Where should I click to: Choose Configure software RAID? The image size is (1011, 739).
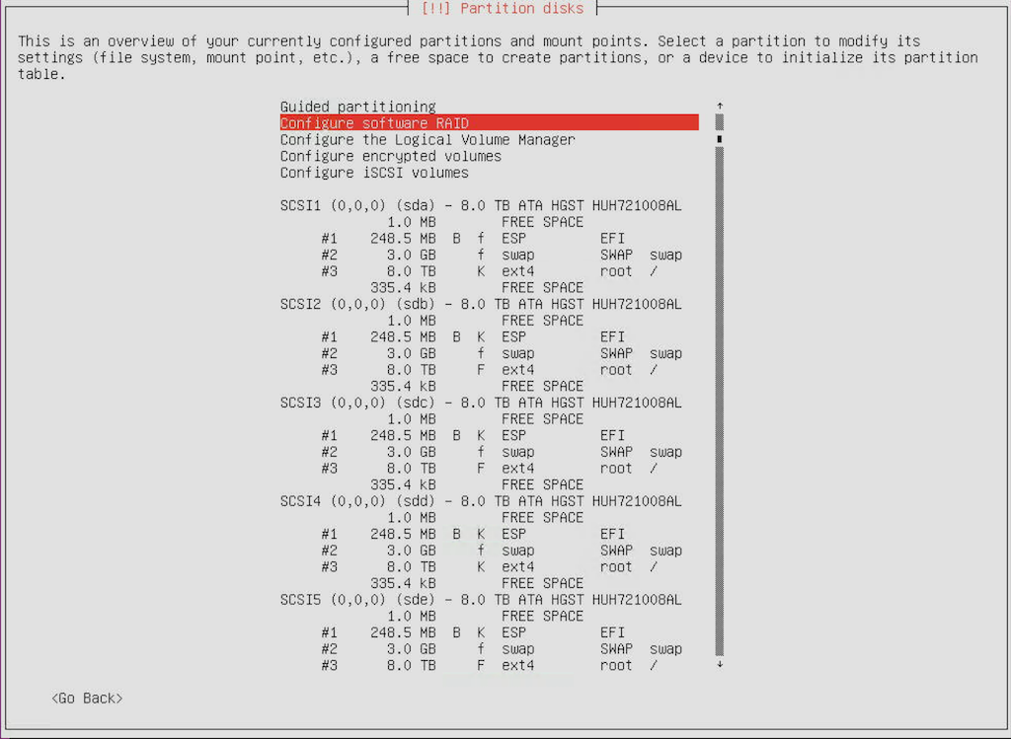coord(490,123)
